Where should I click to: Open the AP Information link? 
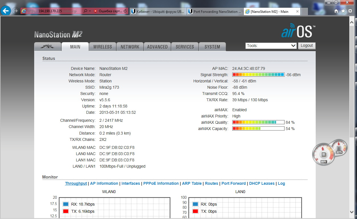tap(104, 183)
